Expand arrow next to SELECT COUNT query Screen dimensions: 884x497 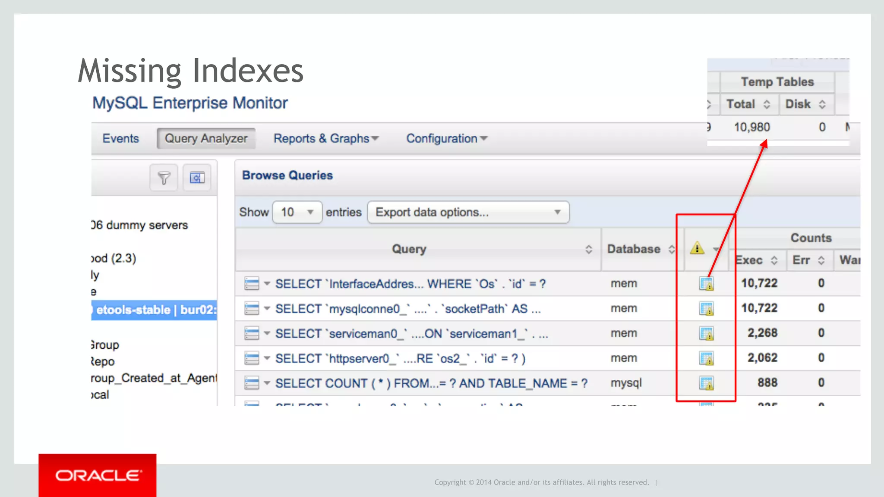coord(267,383)
